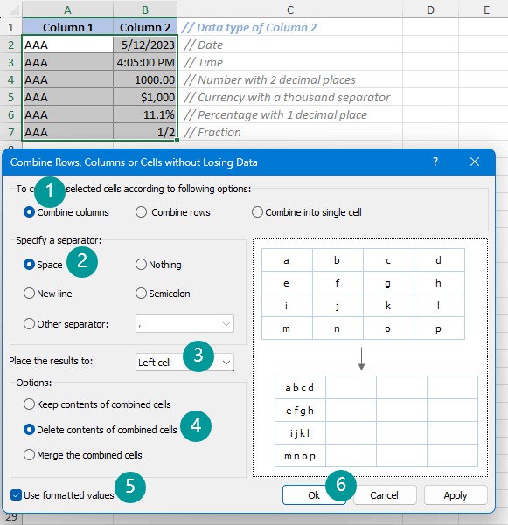Choose Space as separator

(43, 265)
